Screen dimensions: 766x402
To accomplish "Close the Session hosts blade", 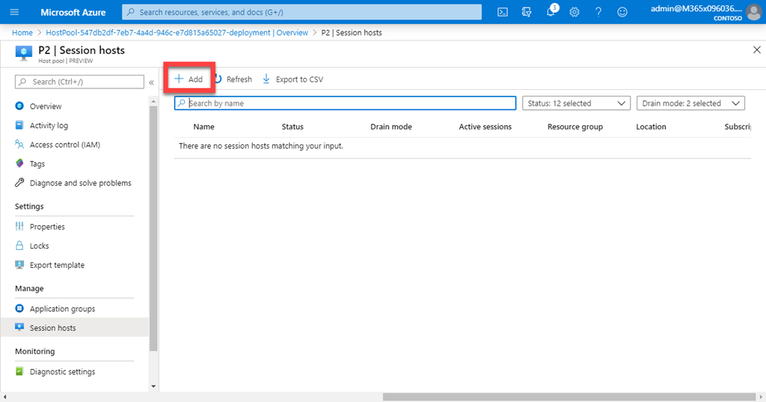I will (756, 49).
